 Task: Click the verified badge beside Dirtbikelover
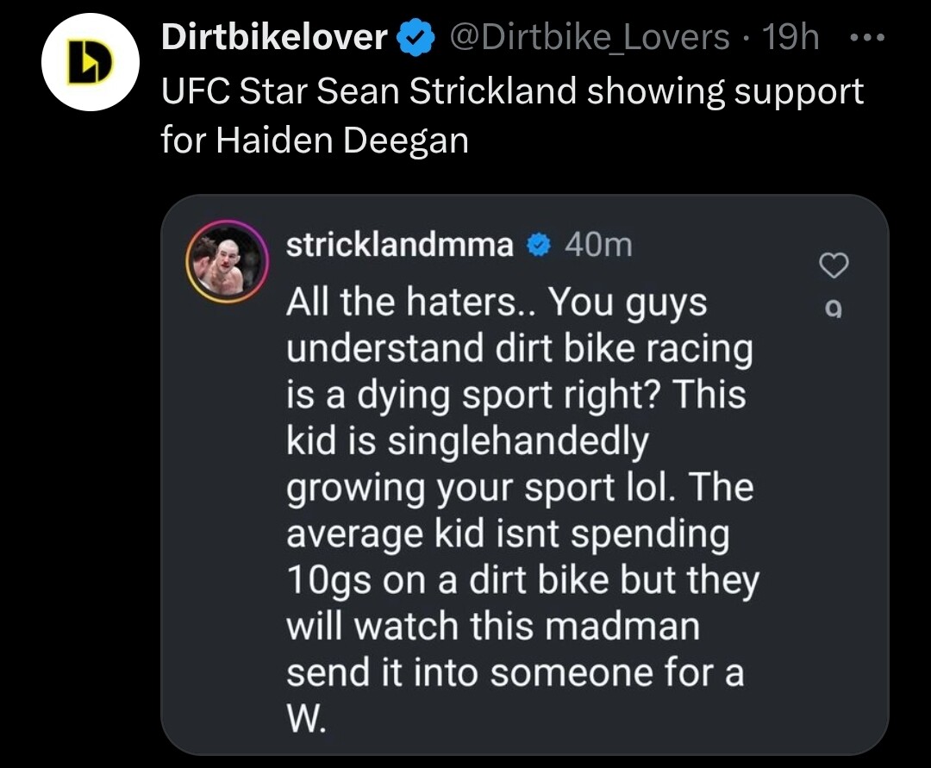click(415, 38)
